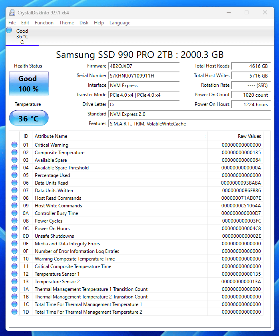279x336 pixels.
Task: Click the Firmware field 4B2QJXD7
Action: pos(143,66)
